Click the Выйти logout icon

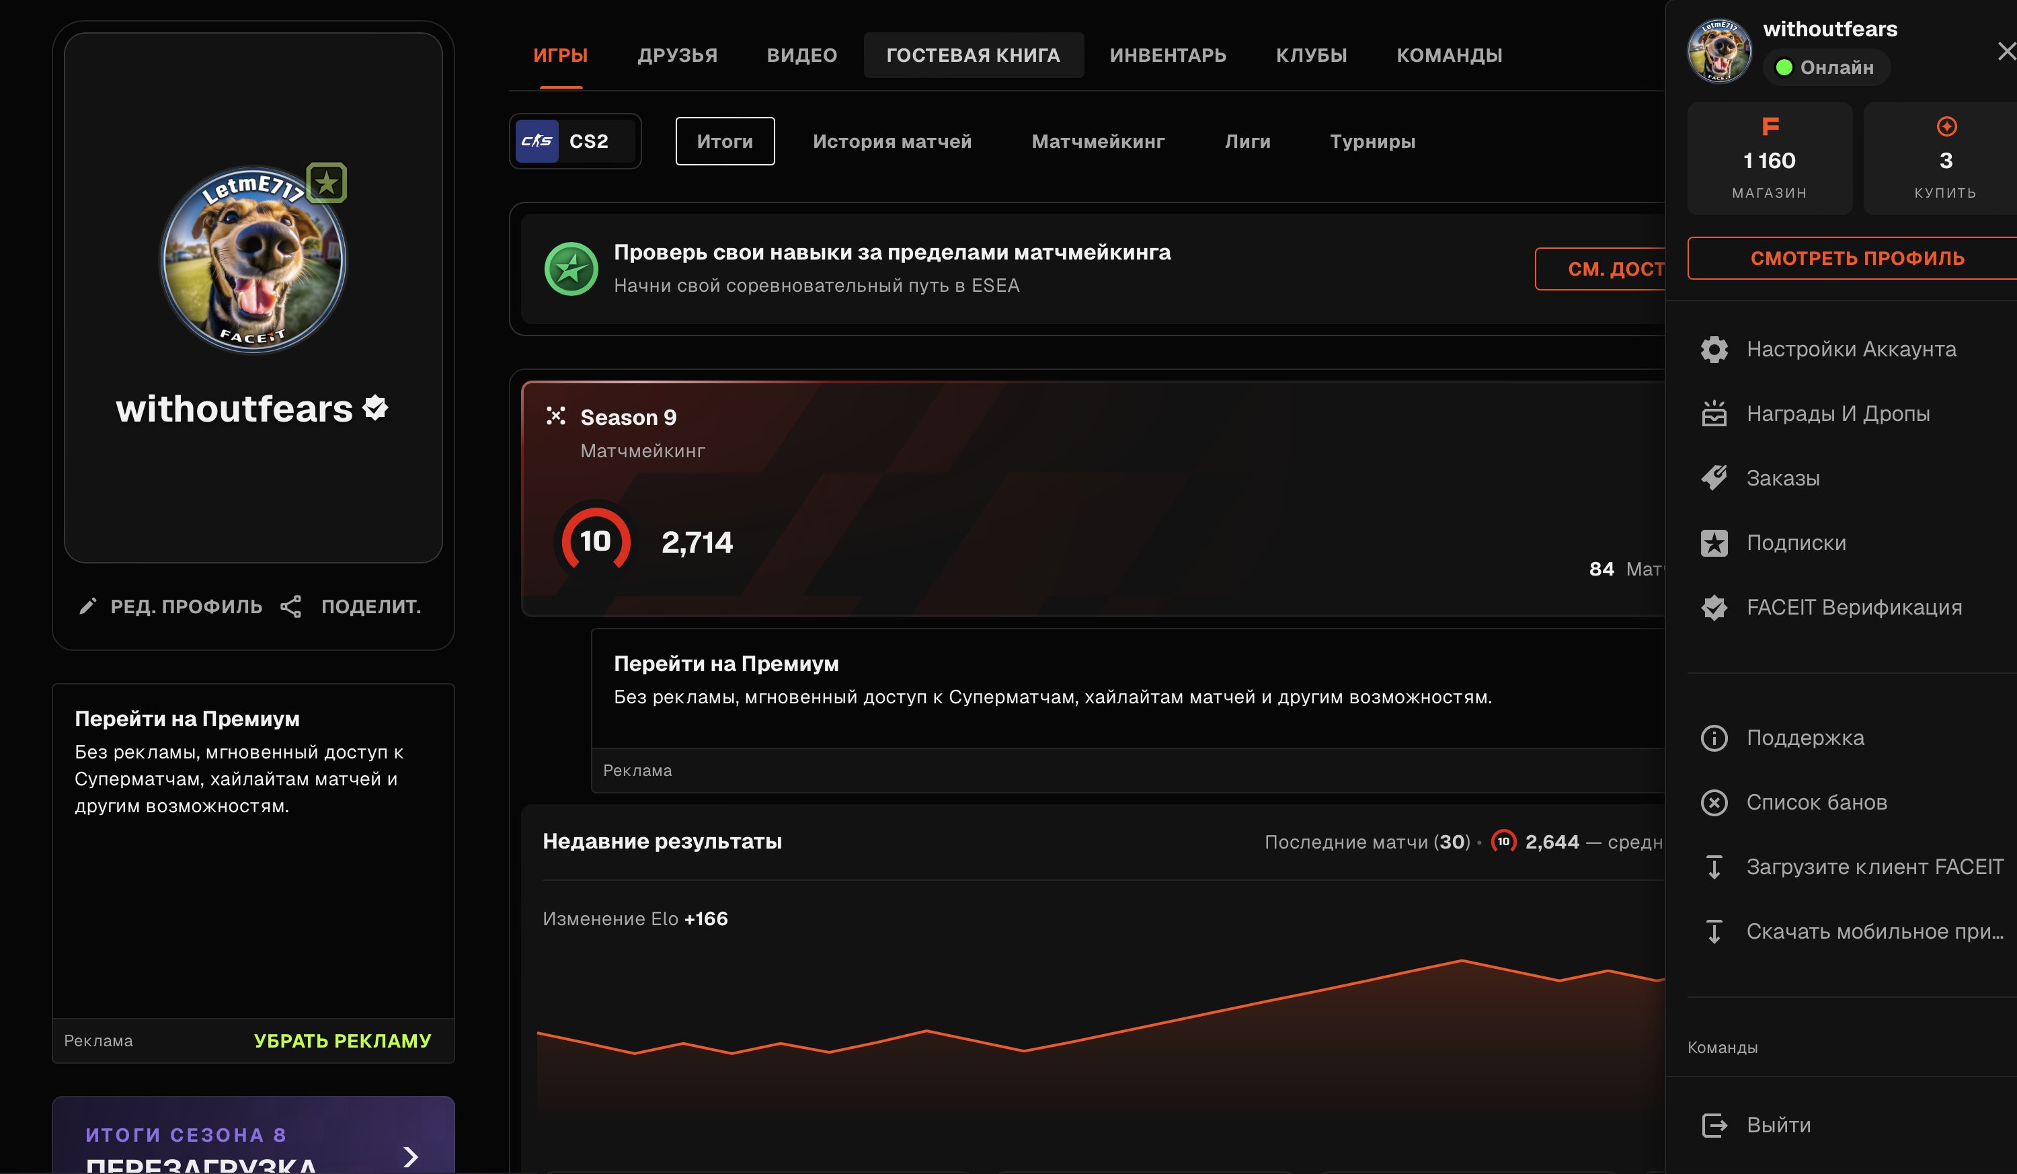pyautogui.click(x=1714, y=1125)
